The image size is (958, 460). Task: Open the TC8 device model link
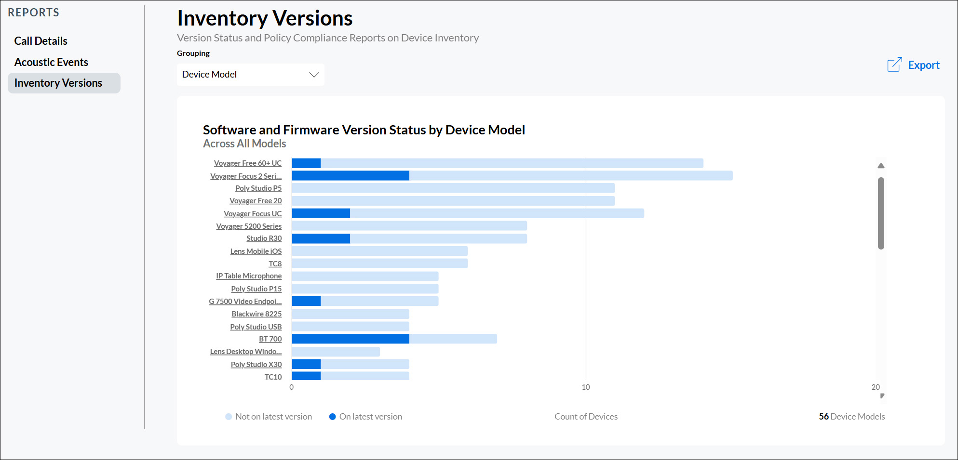pyautogui.click(x=275, y=263)
